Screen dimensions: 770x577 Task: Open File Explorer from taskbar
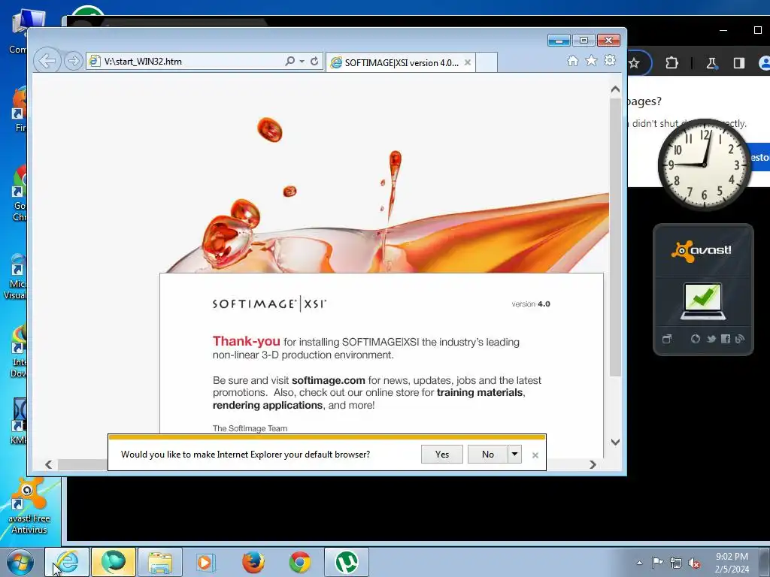[159, 562]
